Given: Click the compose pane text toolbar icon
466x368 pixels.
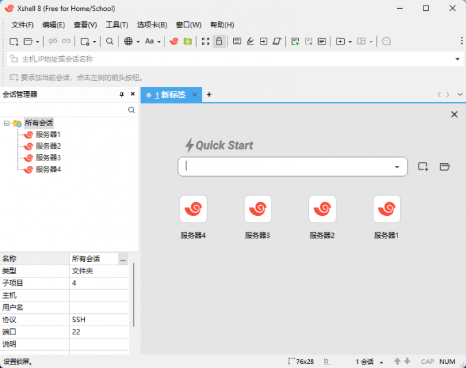Looking at the screenshot, I should (322, 41).
